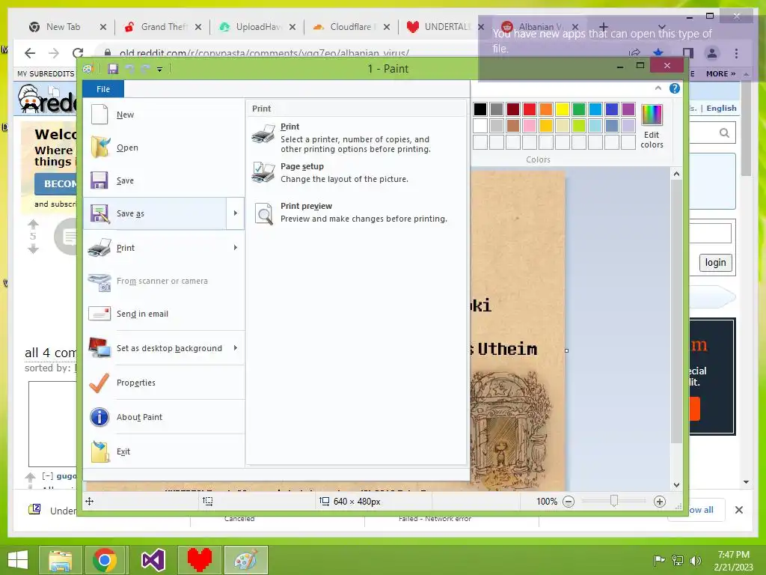Click the English language link on reddit
The height and width of the screenshot is (575, 766).
pos(721,108)
